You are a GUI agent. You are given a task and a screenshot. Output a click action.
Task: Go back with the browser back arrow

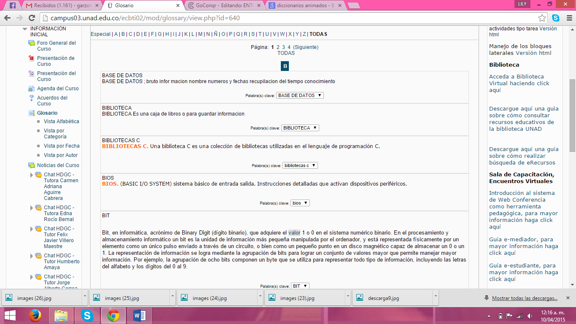[7, 18]
